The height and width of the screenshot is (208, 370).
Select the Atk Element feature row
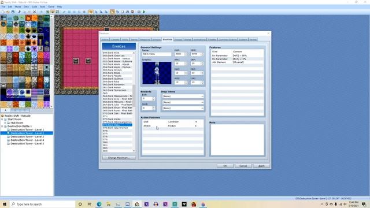(237, 62)
